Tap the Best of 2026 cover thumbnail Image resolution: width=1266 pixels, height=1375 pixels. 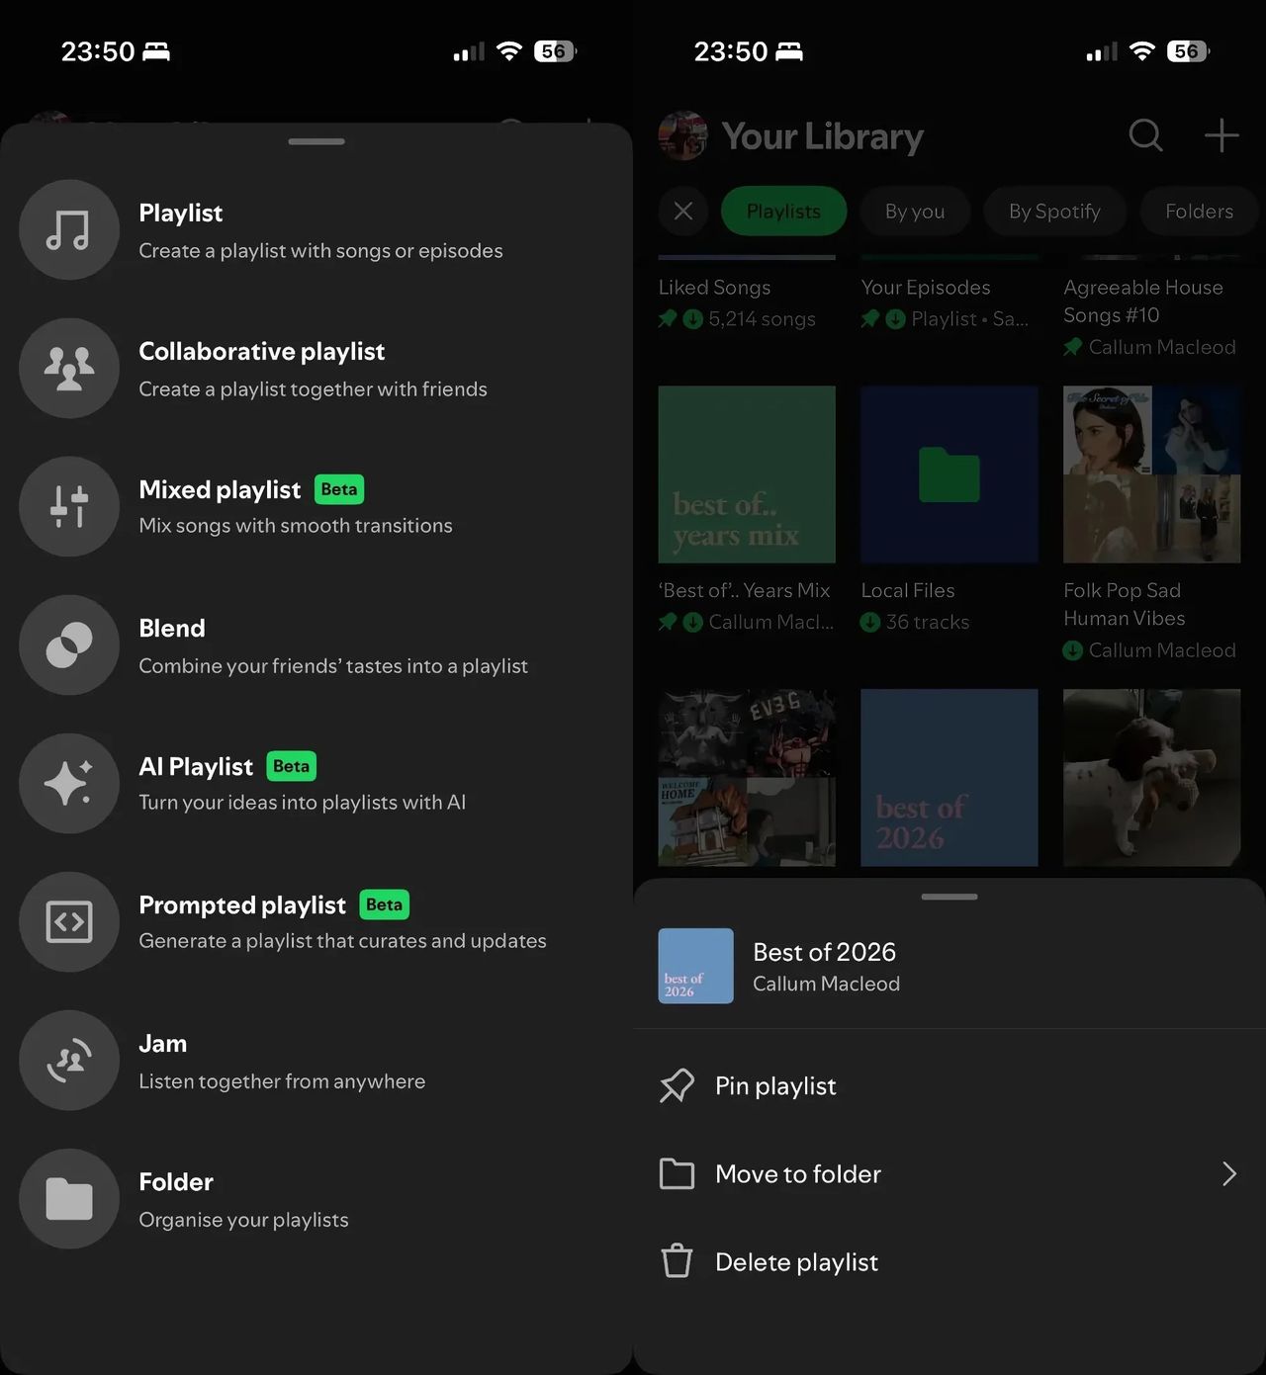tap(695, 966)
